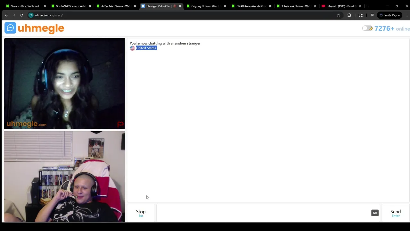Close the Stream - Kick Dashboard tab
Viewport: 410px width, 231px height.
[x=45, y=6]
